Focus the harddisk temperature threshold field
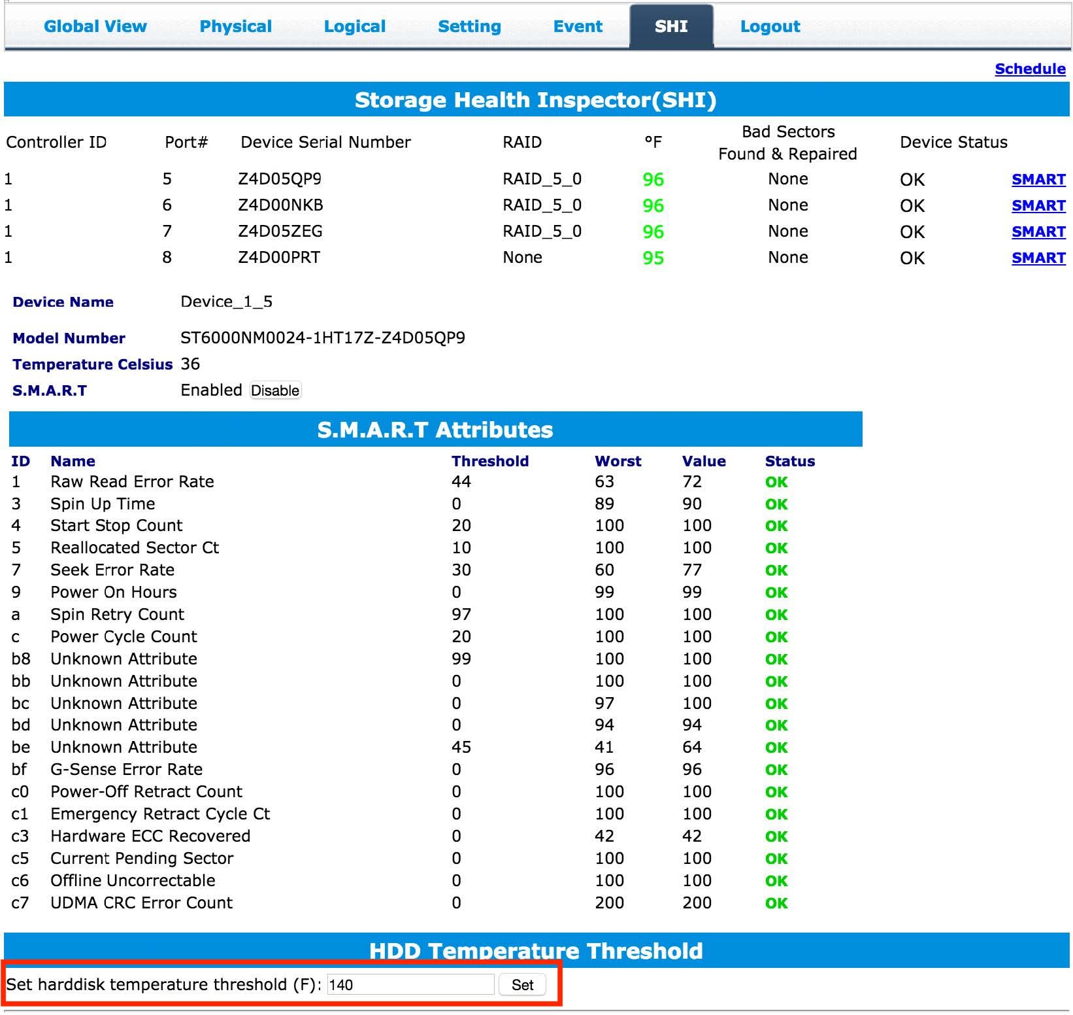 click(x=410, y=985)
